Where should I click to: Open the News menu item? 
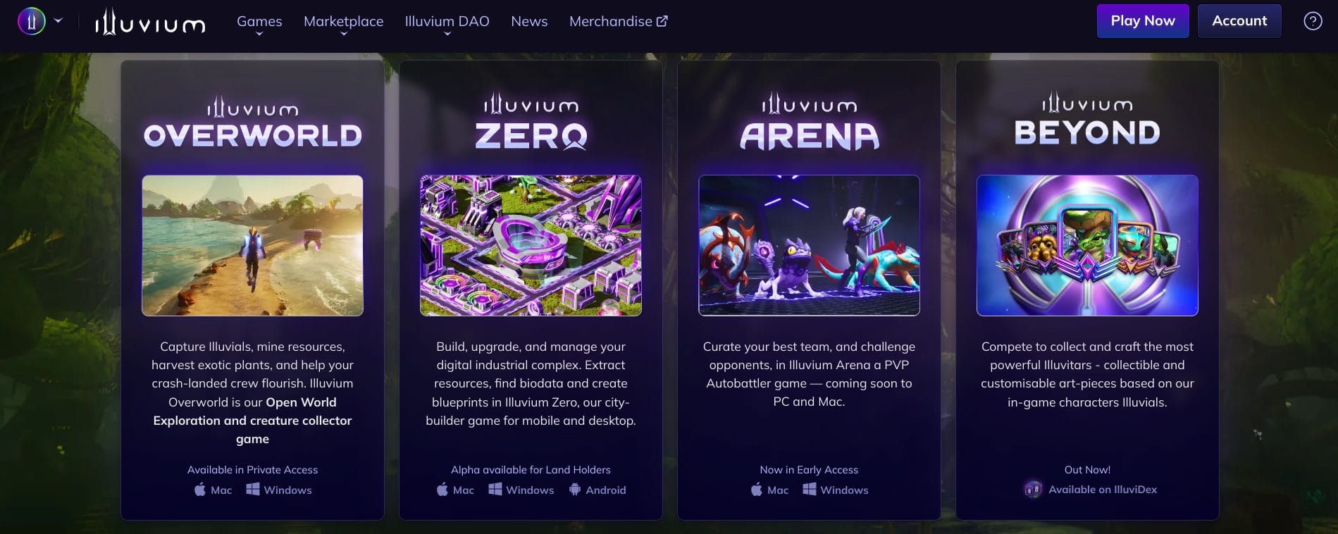tap(529, 21)
